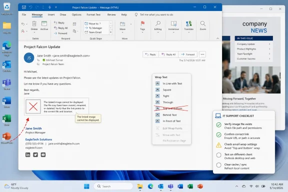Click the JS sender avatar circle

(x=29, y=58)
